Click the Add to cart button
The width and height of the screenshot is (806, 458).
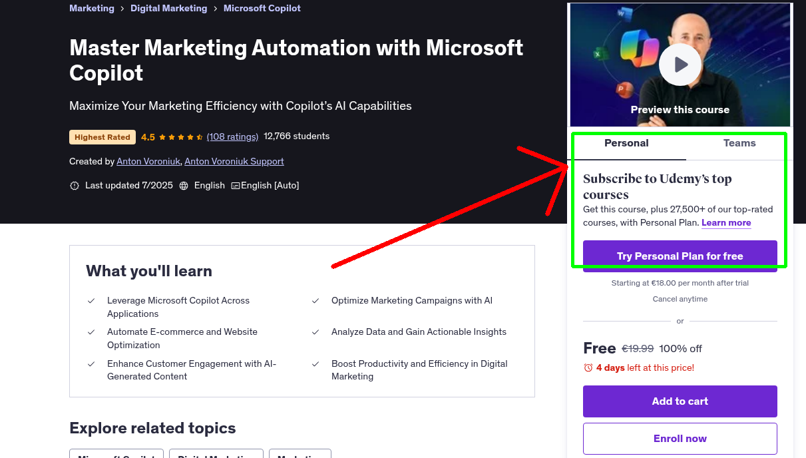(x=680, y=401)
